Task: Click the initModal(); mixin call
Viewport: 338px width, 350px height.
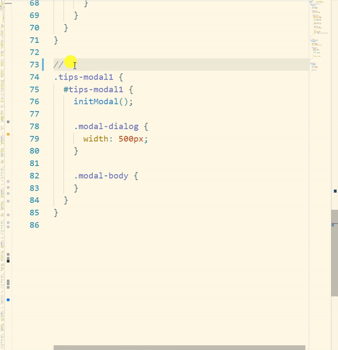Action: pos(103,102)
